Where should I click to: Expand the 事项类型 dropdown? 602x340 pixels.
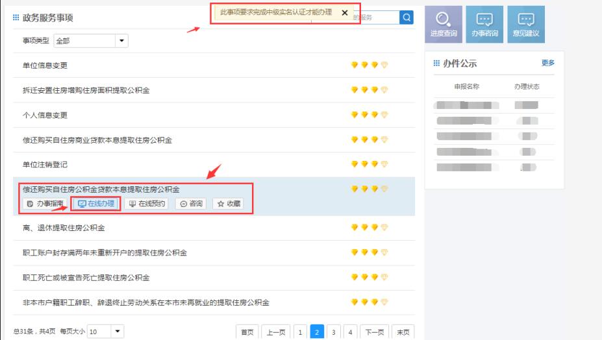pos(121,41)
